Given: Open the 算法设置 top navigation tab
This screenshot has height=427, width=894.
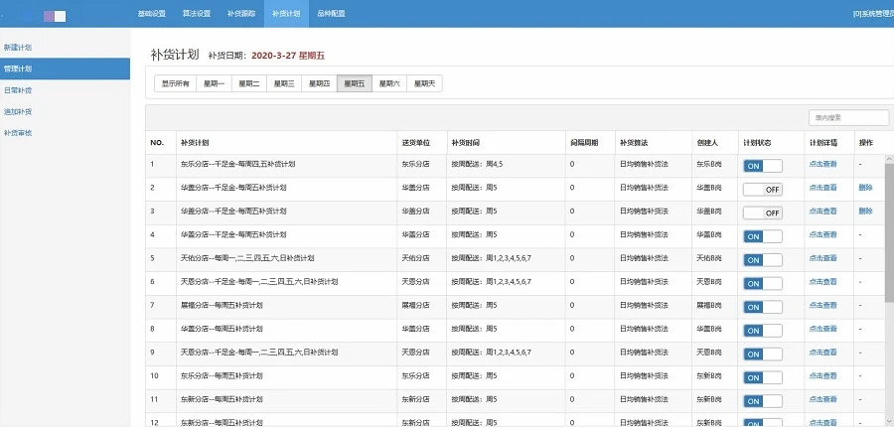Looking at the screenshot, I should tap(197, 14).
